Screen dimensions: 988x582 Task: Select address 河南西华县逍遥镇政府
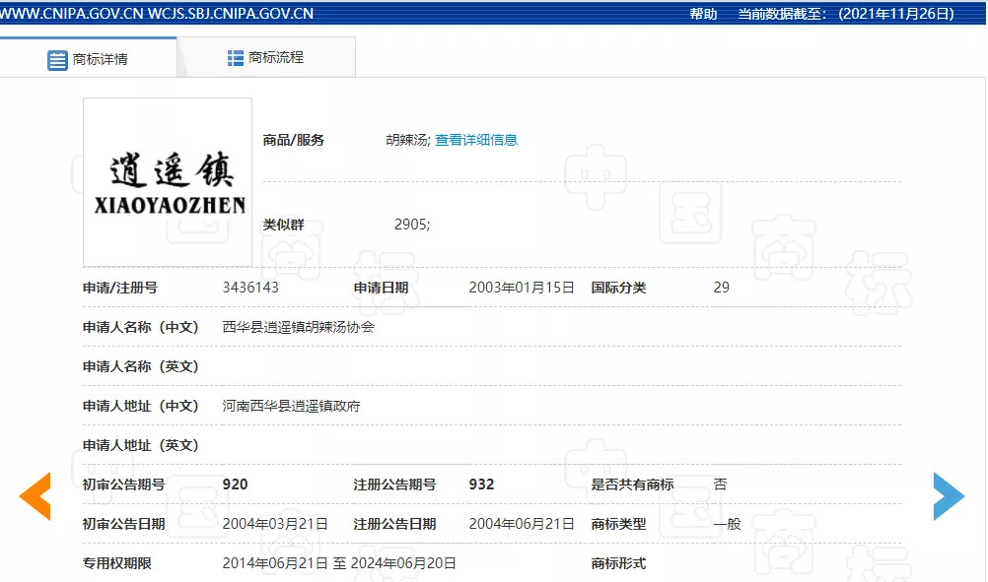pyautogui.click(x=292, y=406)
